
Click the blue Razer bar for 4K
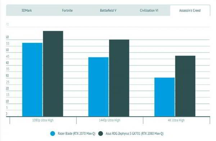pos(165,97)
